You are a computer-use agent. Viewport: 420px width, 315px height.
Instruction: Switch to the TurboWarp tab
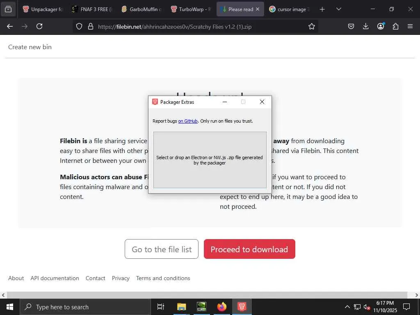click(191, 9)
